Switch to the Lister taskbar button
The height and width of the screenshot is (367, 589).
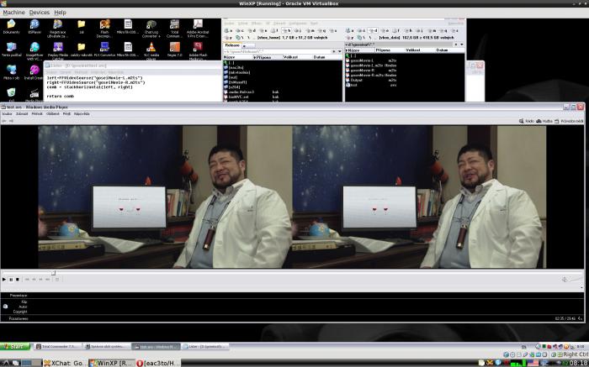tap(204, 347)
